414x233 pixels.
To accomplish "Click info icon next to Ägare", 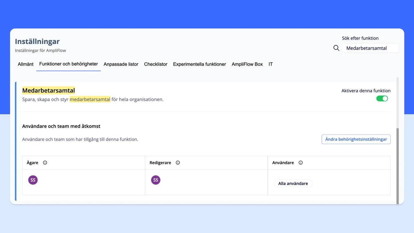I will pos(45,163).
